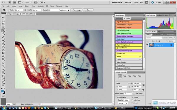Activate the Move tool
Viewport: 177px width, 110px height.
tap(3, 17)
